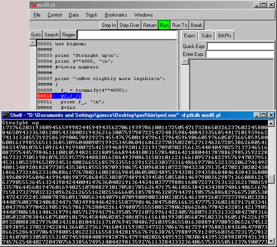This screenshot has width=277, height=247.
Task: Minimize the Shell window
Action: (x=257, y=115)
